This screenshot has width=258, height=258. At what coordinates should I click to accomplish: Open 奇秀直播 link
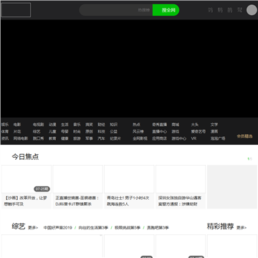(159, 125)
